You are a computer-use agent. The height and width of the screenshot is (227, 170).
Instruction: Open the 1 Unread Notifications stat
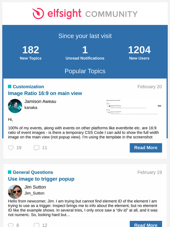pos(85,52)
